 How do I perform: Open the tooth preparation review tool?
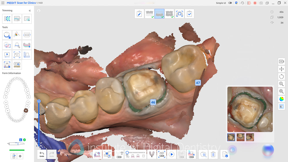coord(107,154)
